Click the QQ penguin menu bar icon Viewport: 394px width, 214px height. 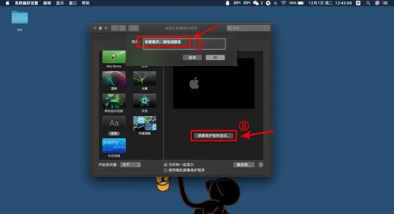coord(227,3)
